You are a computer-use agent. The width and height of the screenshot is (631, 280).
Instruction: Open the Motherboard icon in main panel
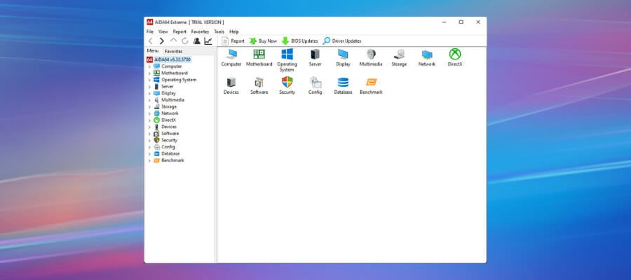pyautogui.click(x=259, y=55)
